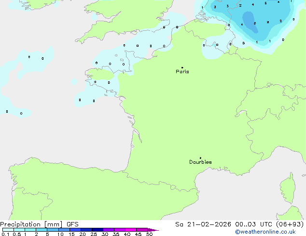Click the 'Precipitation [mm]' title text
Image resolution: width=306 pixels, height=236 pixels.
click(x=31, y=224)
